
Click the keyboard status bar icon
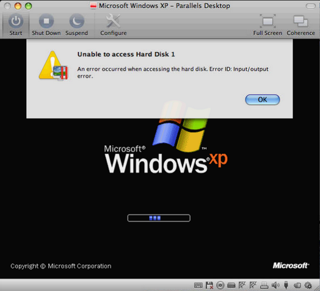tap(198, 285)
